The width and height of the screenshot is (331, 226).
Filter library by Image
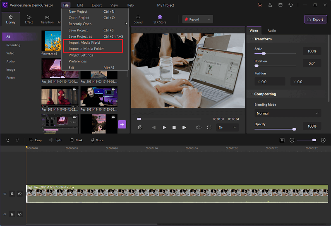(11, 69)
